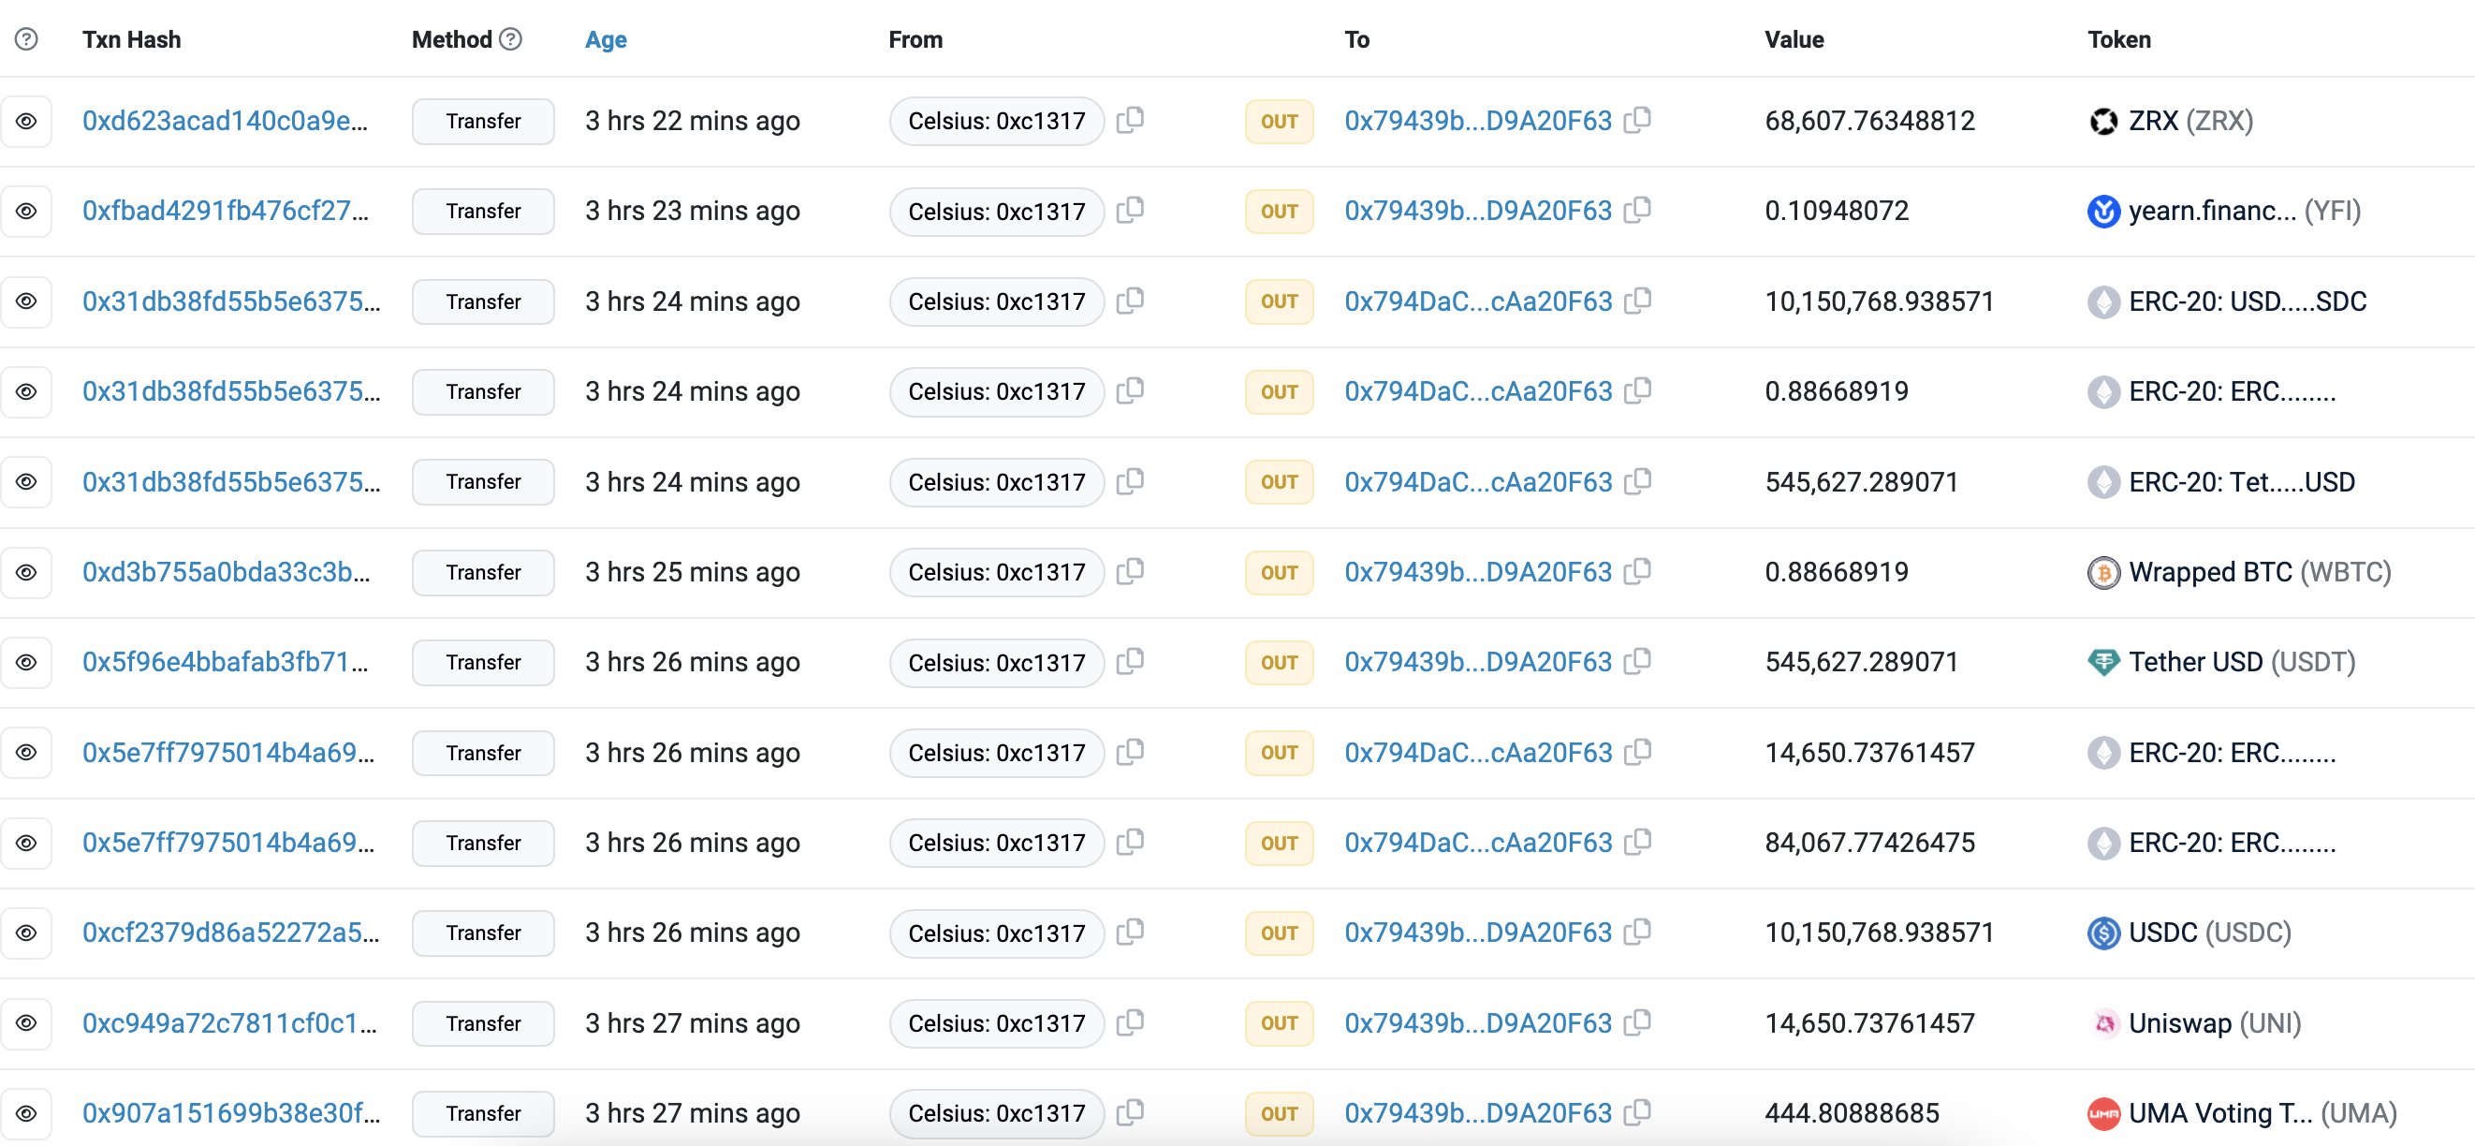The width and height of the screenshot is (2475, 1146).
Task: Open token link Tether USD (USDT)
Action: pos(2243,663)
